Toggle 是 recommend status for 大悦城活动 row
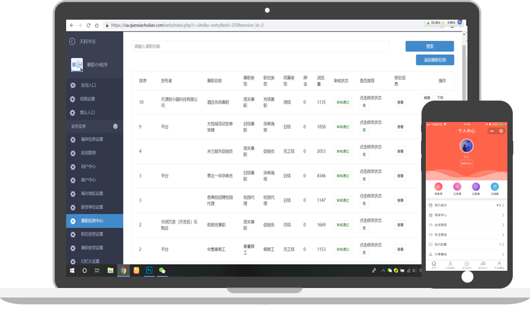The image size is (530, 313). coord(364,130)
